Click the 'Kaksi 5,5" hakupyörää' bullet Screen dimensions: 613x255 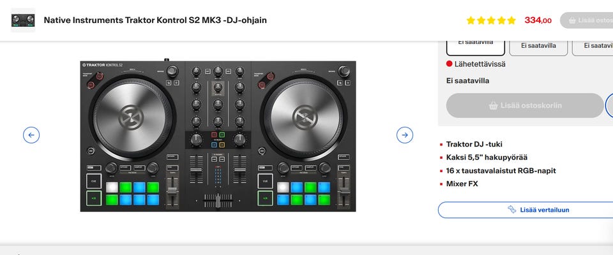point(487,157)
